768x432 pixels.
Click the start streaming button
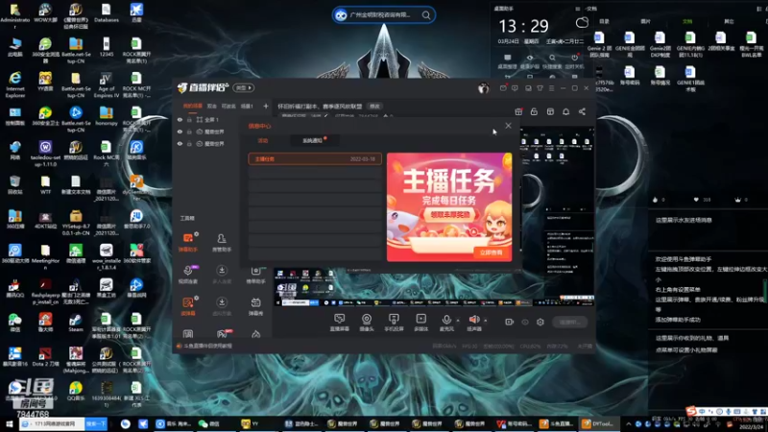pos(569,322)
